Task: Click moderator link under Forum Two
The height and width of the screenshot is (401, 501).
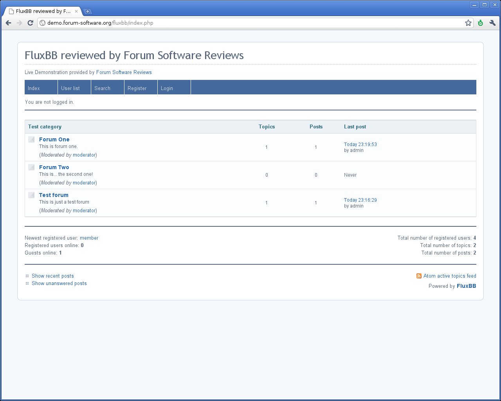Action: coord(84,183)
